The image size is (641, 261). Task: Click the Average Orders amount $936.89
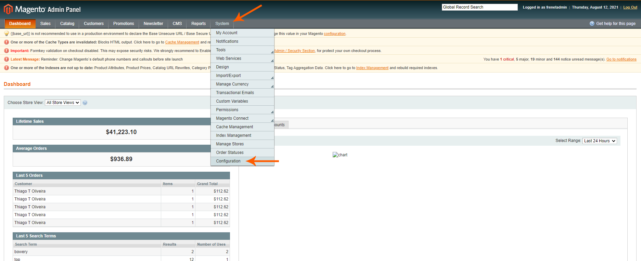click(x=121, y=159)
